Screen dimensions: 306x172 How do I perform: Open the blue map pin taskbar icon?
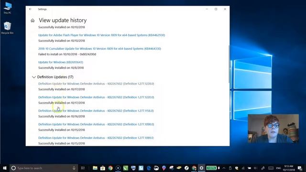[x=164, y=168]
